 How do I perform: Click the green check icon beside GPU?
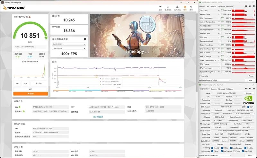[x=20, y=107]
